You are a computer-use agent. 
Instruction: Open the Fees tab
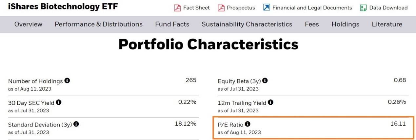(312, 24)
